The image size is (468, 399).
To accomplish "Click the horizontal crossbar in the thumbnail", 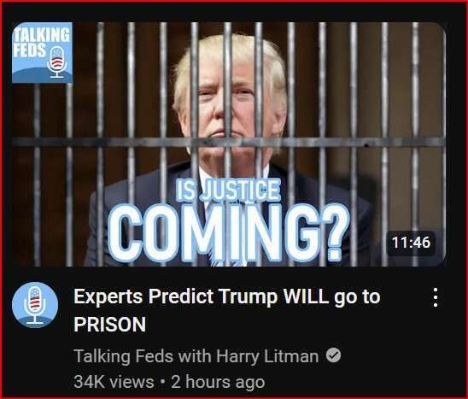I will (x=229, y=142).
